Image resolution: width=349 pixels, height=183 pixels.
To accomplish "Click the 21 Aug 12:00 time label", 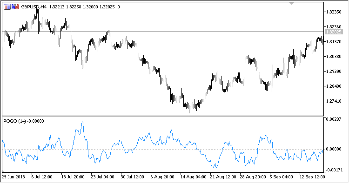I will tap(223, 177).
